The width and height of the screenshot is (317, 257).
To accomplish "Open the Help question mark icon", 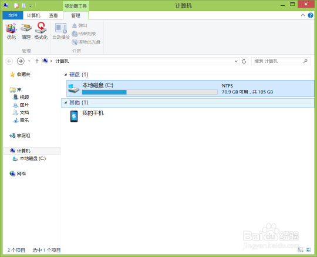I will [x=311, y=15].
